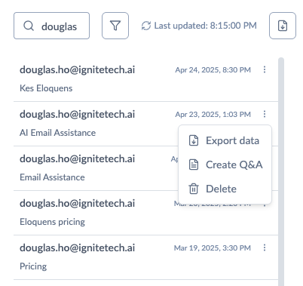Click the filter funnel icon button
The width and height of the screenshot is (303, 286).
[115, 26]
